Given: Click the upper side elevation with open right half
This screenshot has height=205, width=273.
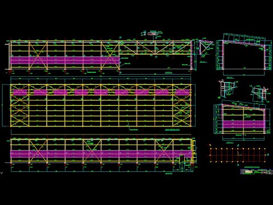Looking at the screenshot, I should click(x=101, y=56).
